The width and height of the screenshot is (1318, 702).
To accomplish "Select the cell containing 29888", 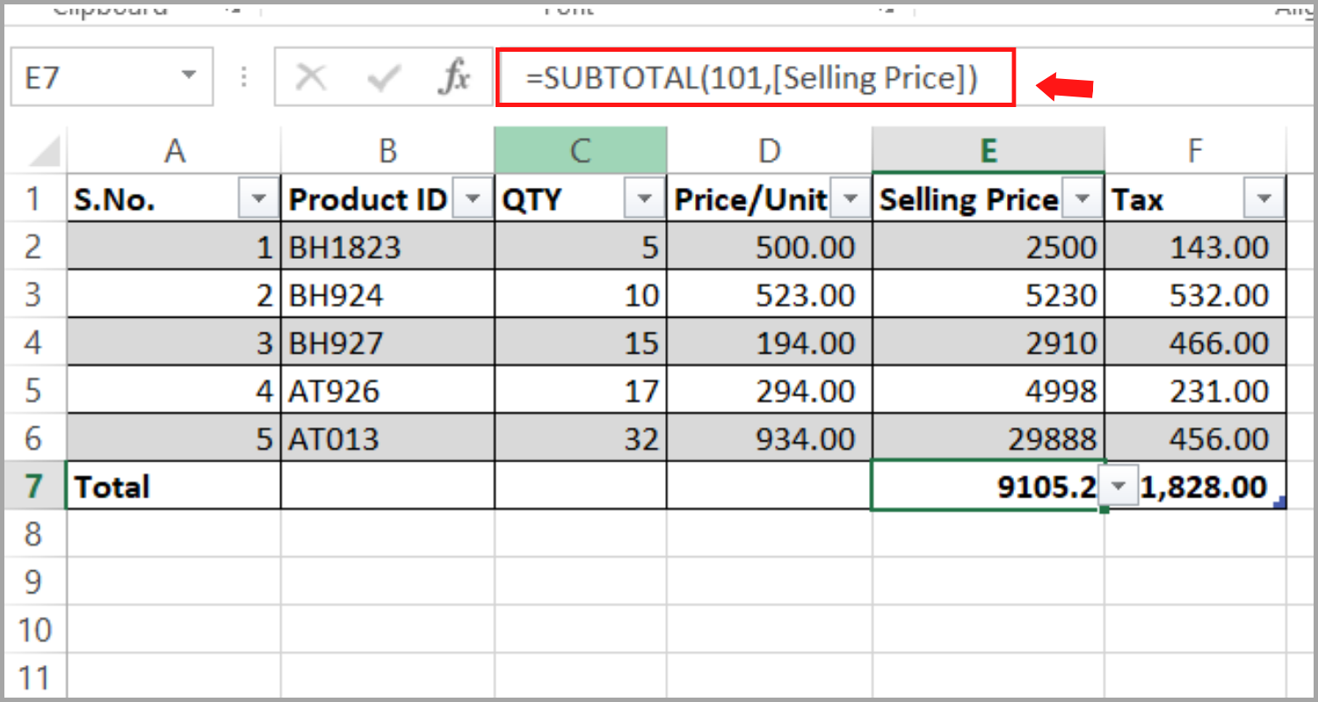I will pos(988,438).
